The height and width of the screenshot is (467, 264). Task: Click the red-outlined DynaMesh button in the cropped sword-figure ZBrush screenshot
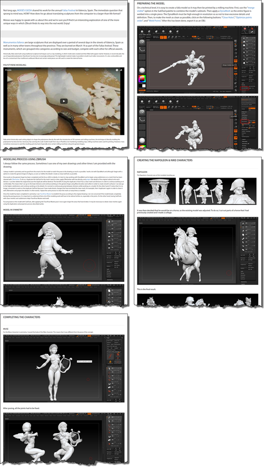(x=245, y=121)
